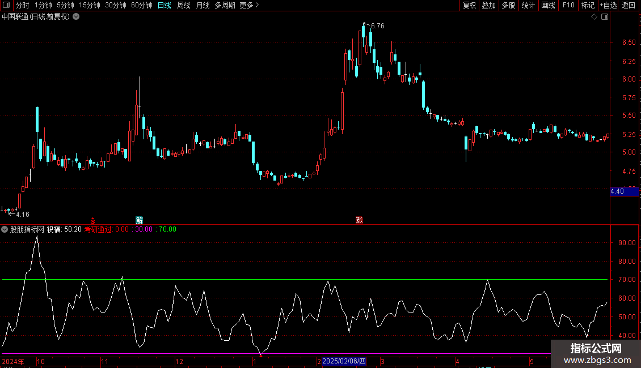This screenshot has height=368, width=641.
Task: Click the 6.76 high price label
Action: coord(378,26)
